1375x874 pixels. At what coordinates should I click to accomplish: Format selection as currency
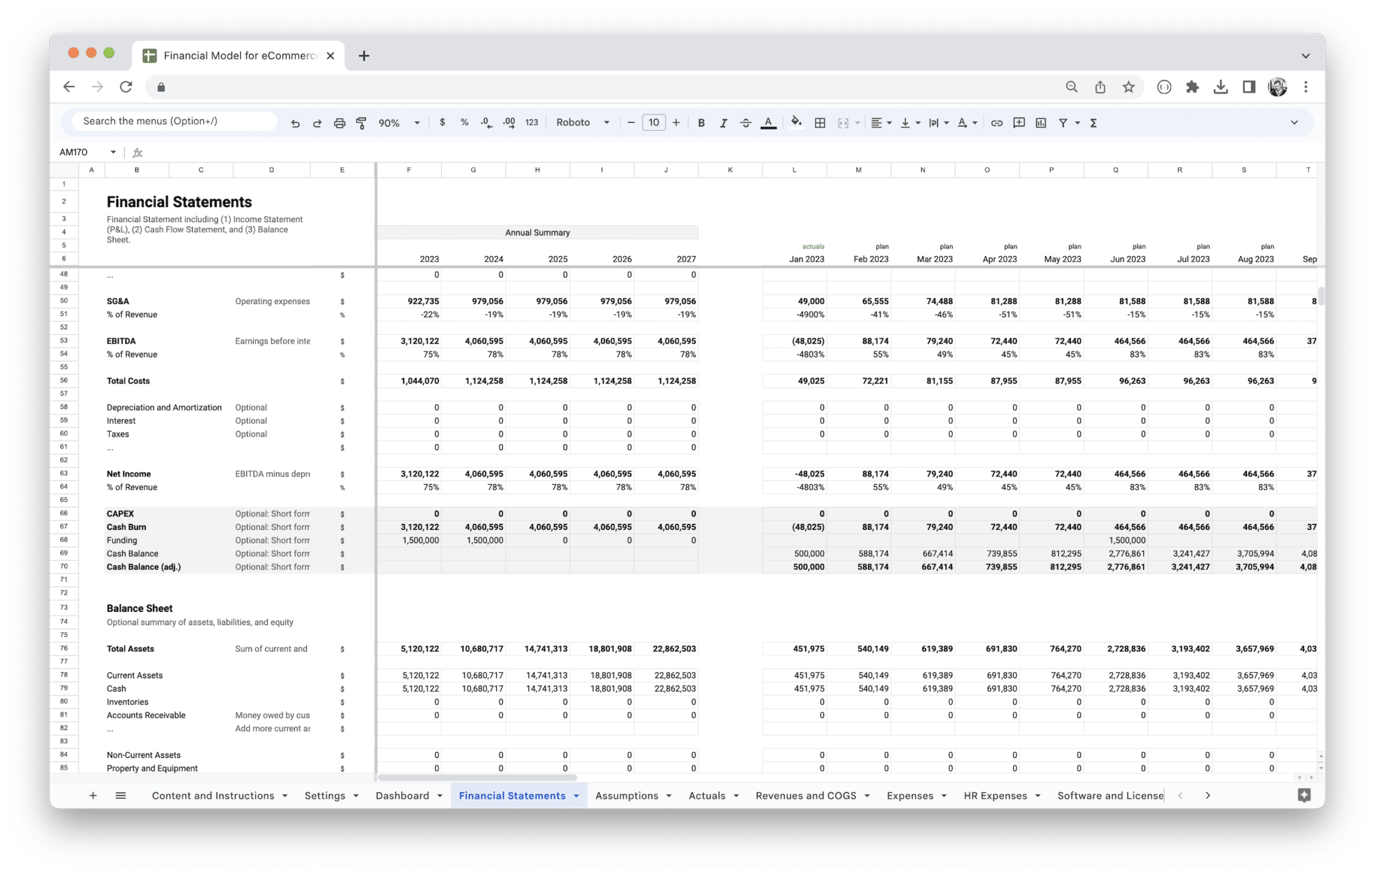click(442, 122)
